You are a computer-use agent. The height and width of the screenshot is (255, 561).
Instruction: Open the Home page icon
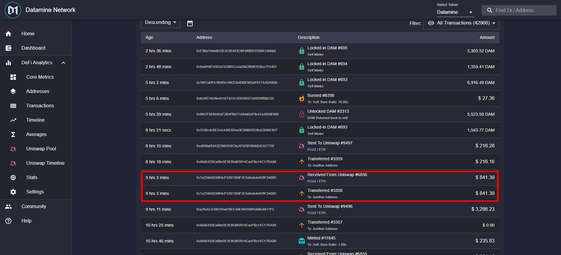click(8, 34)
